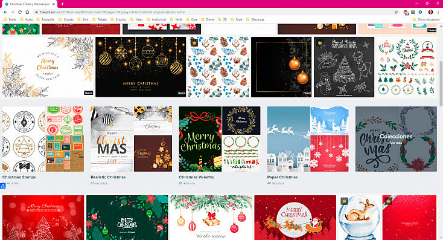The height and width of the screenshot is (240, 443).
Task: Open the gold ornaments Merry Christmas thumbnail
Action: coord(141,67)
